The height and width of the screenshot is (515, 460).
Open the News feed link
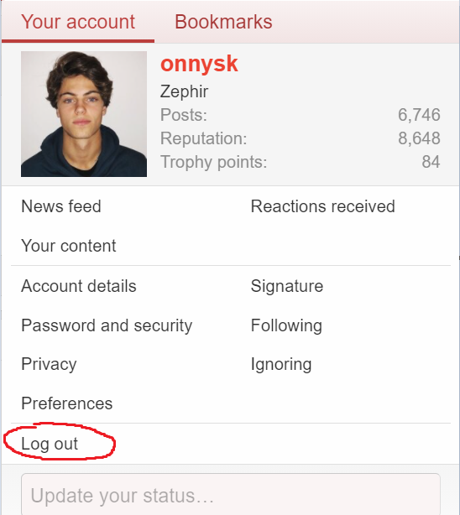pyautogui.click(x=61, y=206)
